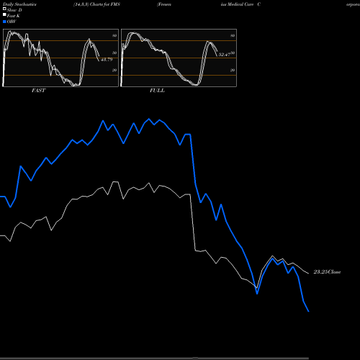Screen dimensions: 360x360
Task: Click the 'OBV' legend label
Action: pos(12,22)
